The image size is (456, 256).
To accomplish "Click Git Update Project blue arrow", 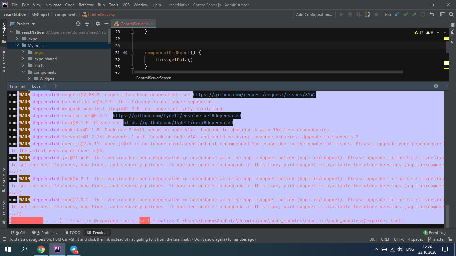I will pyautogui.click(x=397, y=14).
